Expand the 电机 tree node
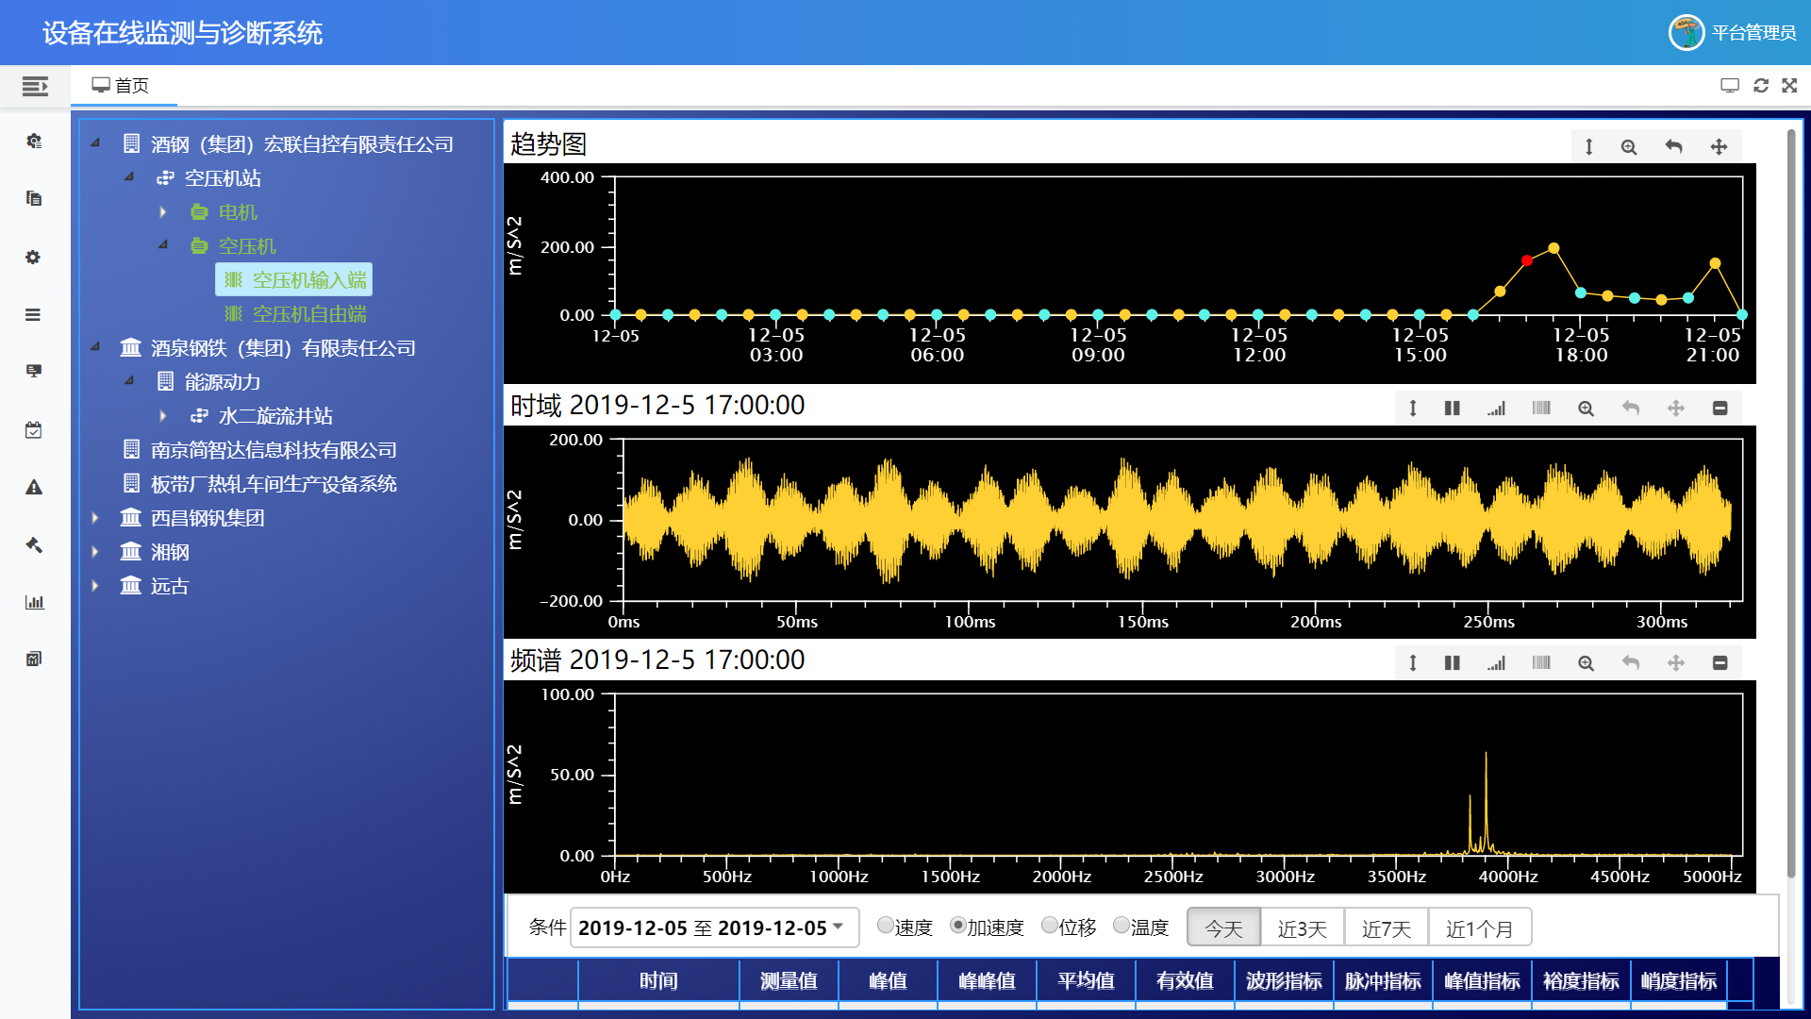 (162, 212)
